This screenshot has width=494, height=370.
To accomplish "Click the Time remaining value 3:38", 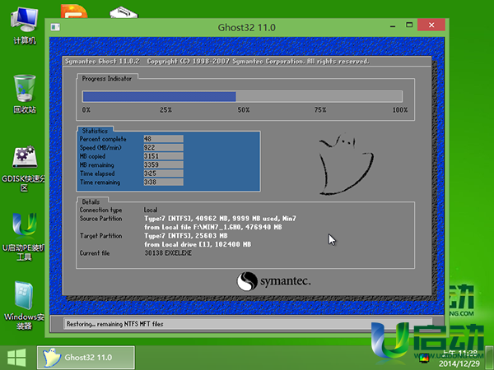I will point(163,182).
